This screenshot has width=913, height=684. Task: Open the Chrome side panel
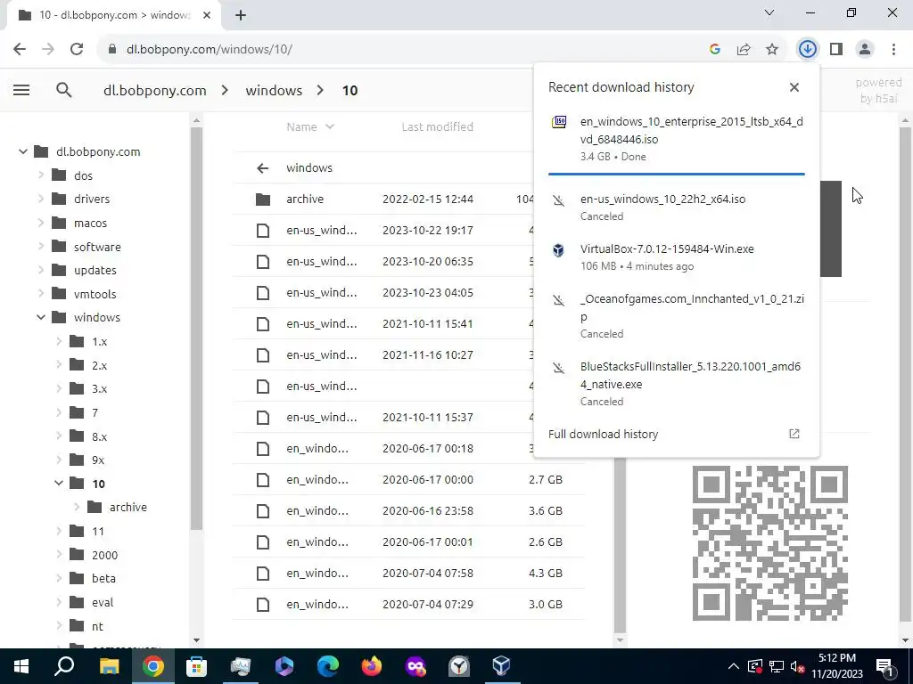click(836, 50)
